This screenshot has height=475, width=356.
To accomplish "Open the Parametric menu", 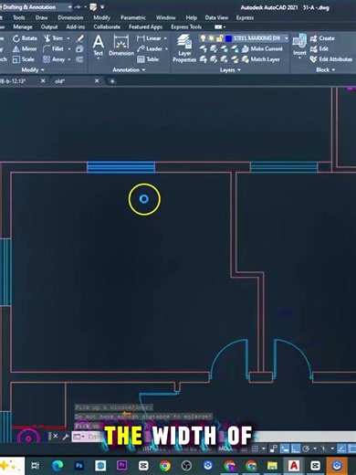I will click(x=133, y=17).
